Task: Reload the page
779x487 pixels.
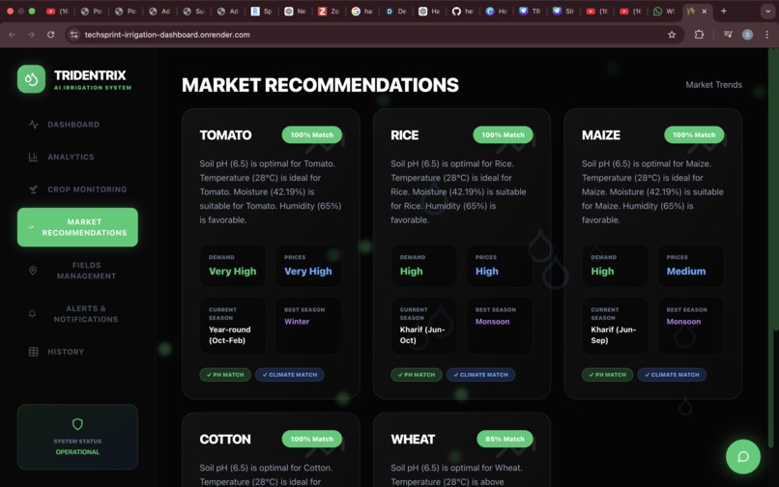Action: tap(50, 35)
